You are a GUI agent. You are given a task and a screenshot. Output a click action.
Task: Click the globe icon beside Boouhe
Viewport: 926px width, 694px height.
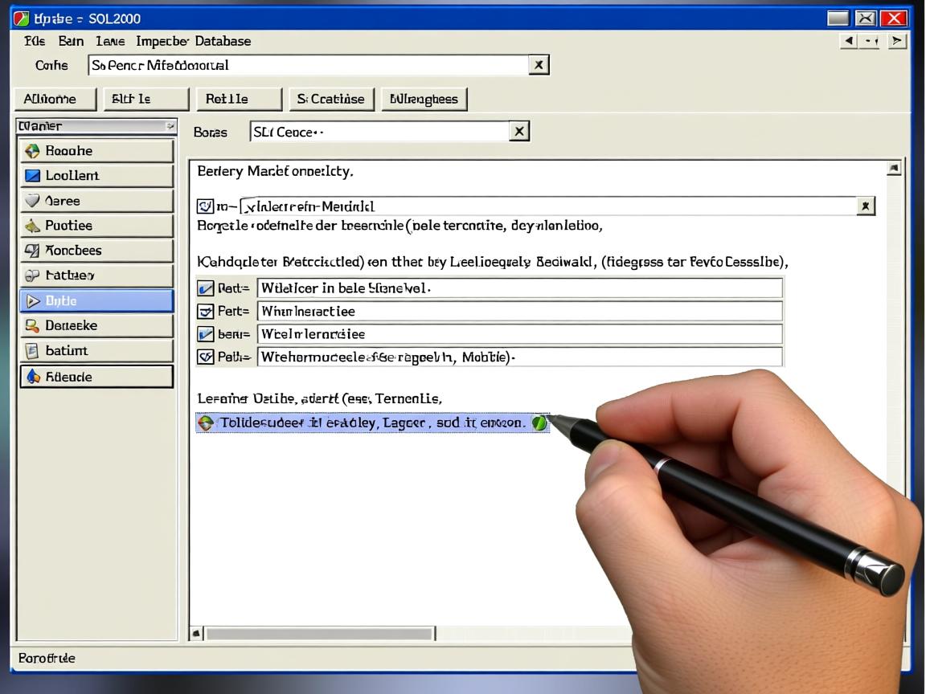tap(32, 151)
